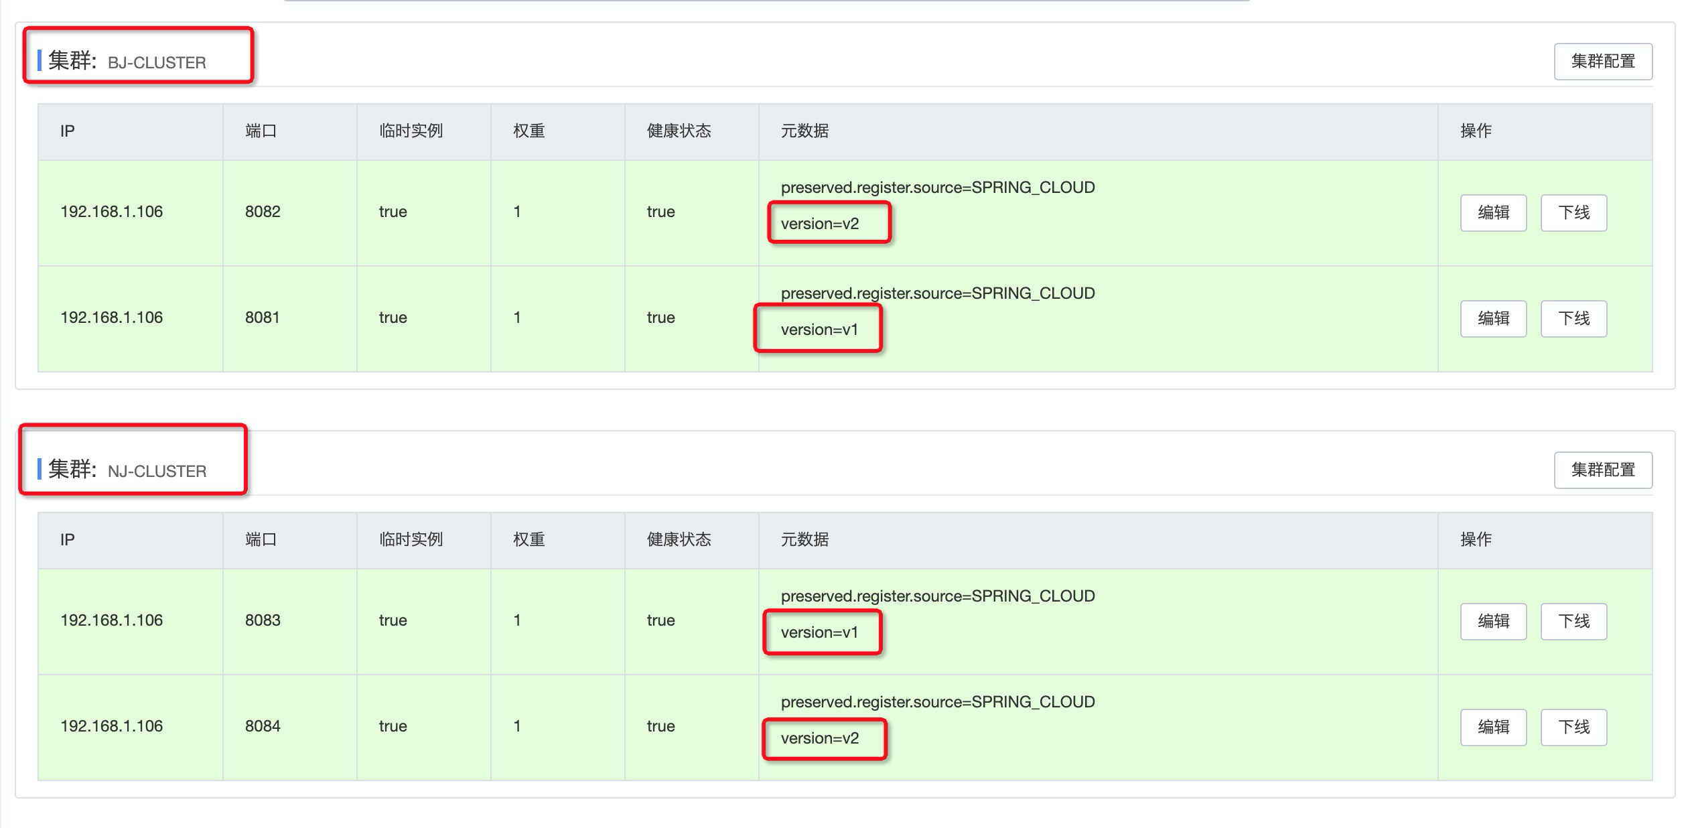This screenshot has width=1688, height=828.
Task: Edit the instance on port 8082
Action: coord(1494,212)
